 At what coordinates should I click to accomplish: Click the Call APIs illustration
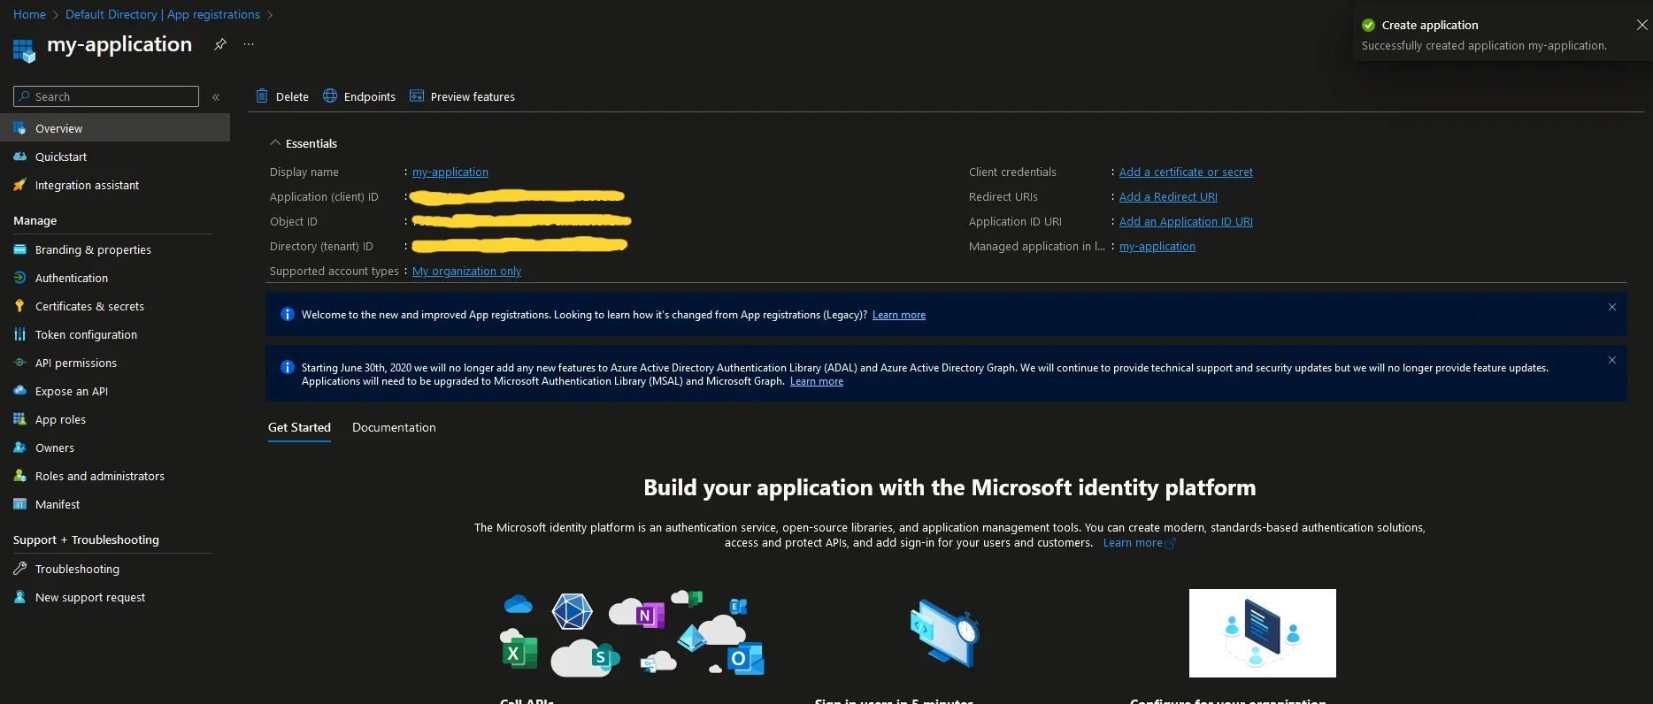[632, 633]
